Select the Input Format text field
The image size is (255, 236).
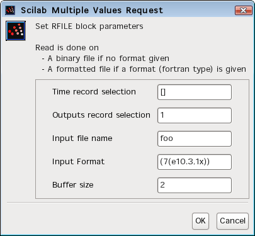pyautogui.click(x=195, y=162)
